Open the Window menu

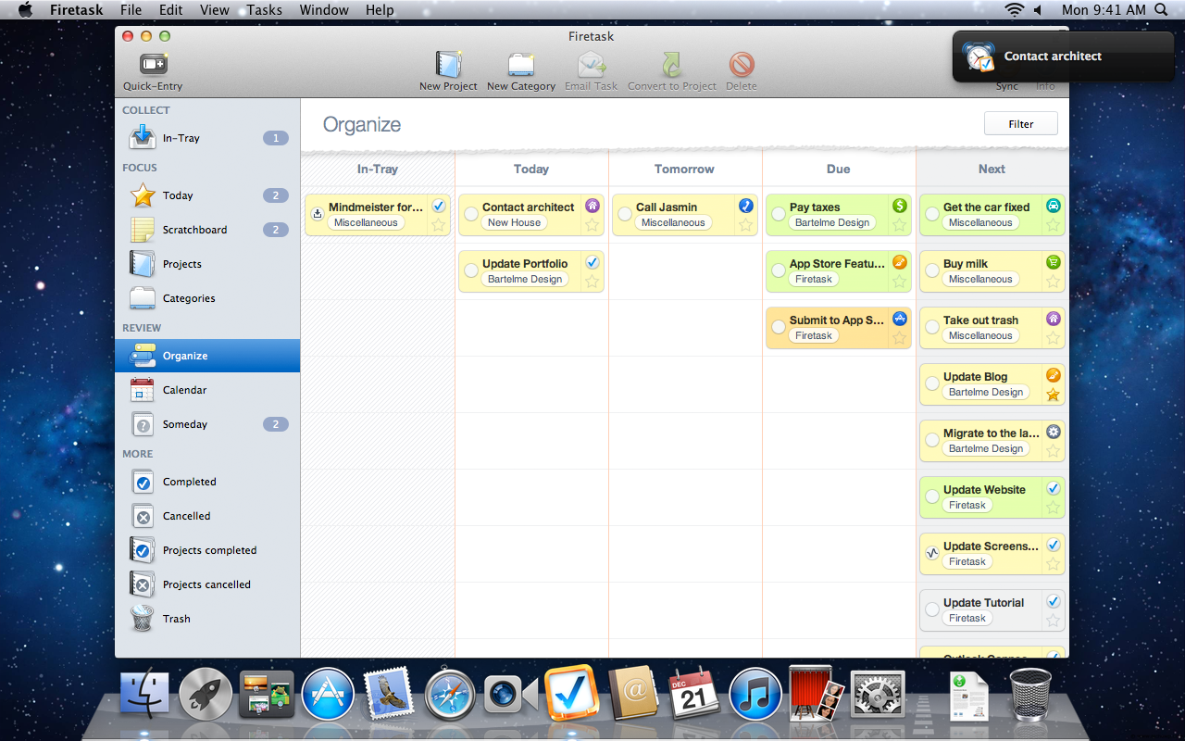(324, 10)
